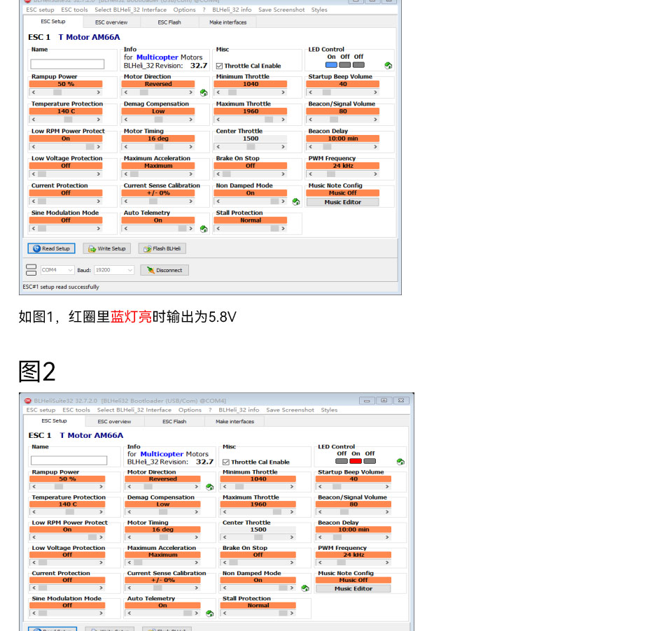Toggle the red On LED in 图2 window
The height and width of the screenshot is (631, 658).
pos(356,461)
